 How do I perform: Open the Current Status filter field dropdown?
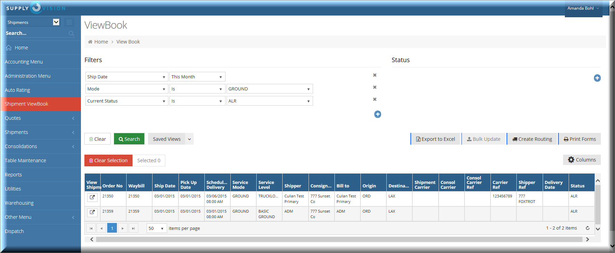[127, 101]
